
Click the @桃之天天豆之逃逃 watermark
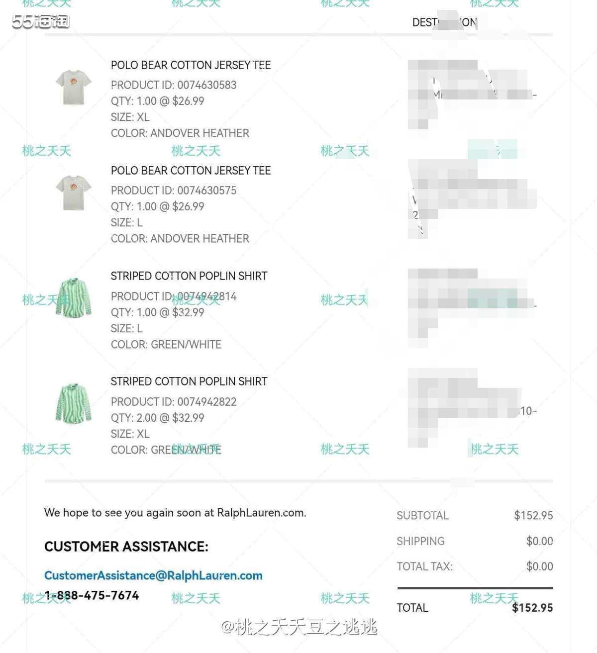point(299,627)
